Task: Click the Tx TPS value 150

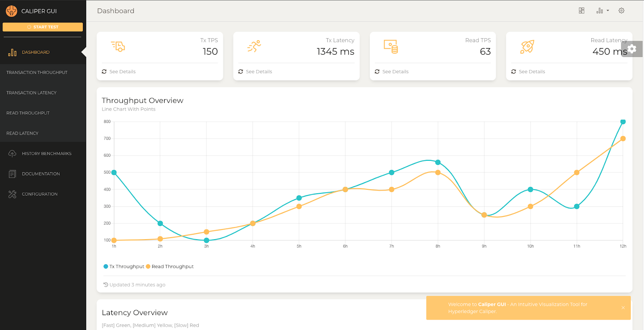Action: coord(210,51)
